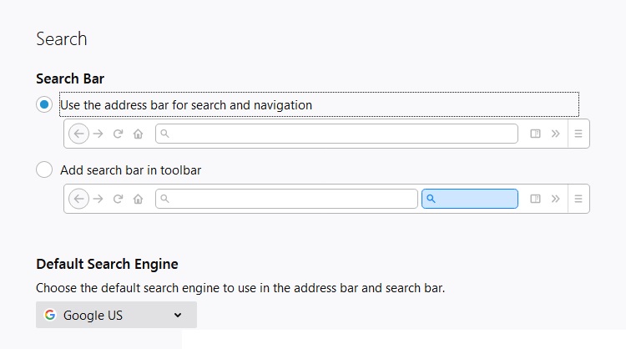This screenshot has height=349, width=626.
Task: Click the address bar in the first preview
Action: pos(336,134)
